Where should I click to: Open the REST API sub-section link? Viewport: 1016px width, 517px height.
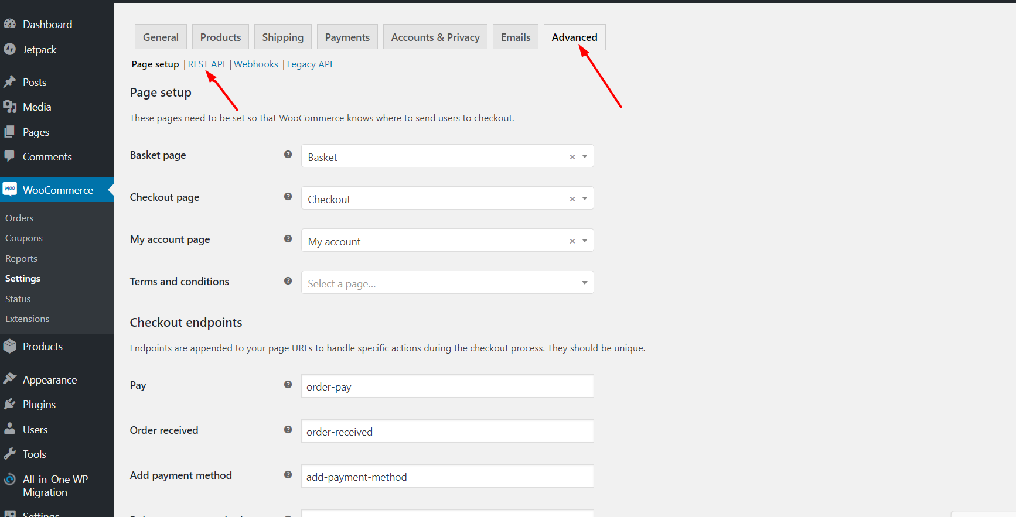(206, 64)
